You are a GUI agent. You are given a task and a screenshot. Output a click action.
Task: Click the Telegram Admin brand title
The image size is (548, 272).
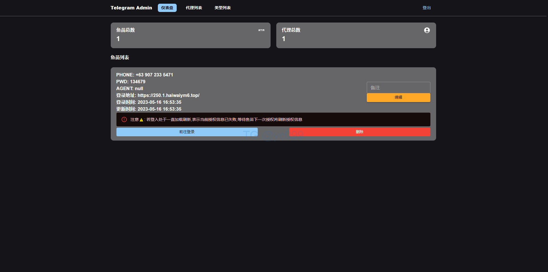coord(131,8)
